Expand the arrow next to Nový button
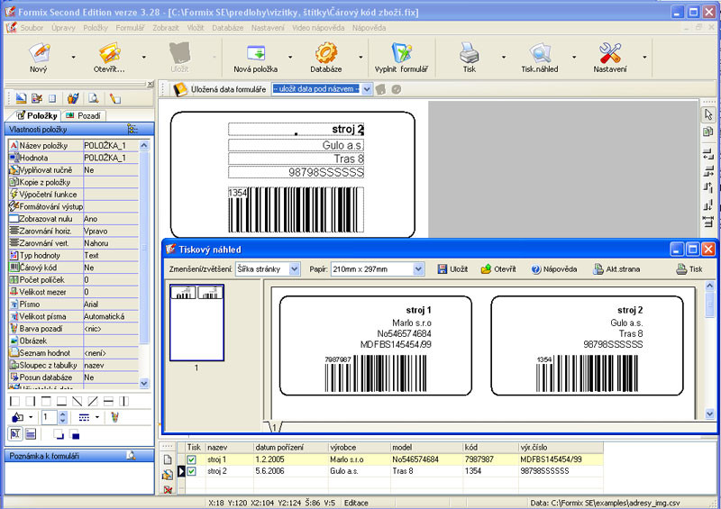The height and width of the screenshot is (509, 721). [74, 57]
